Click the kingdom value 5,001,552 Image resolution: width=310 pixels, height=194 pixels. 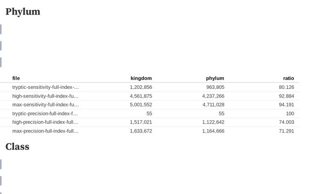[x=140, y=105]
